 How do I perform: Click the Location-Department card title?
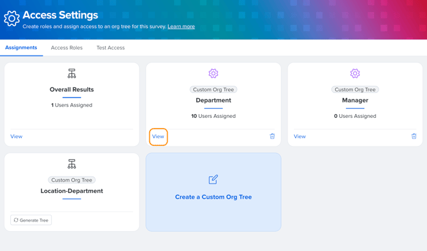click(x=71, y=191)
